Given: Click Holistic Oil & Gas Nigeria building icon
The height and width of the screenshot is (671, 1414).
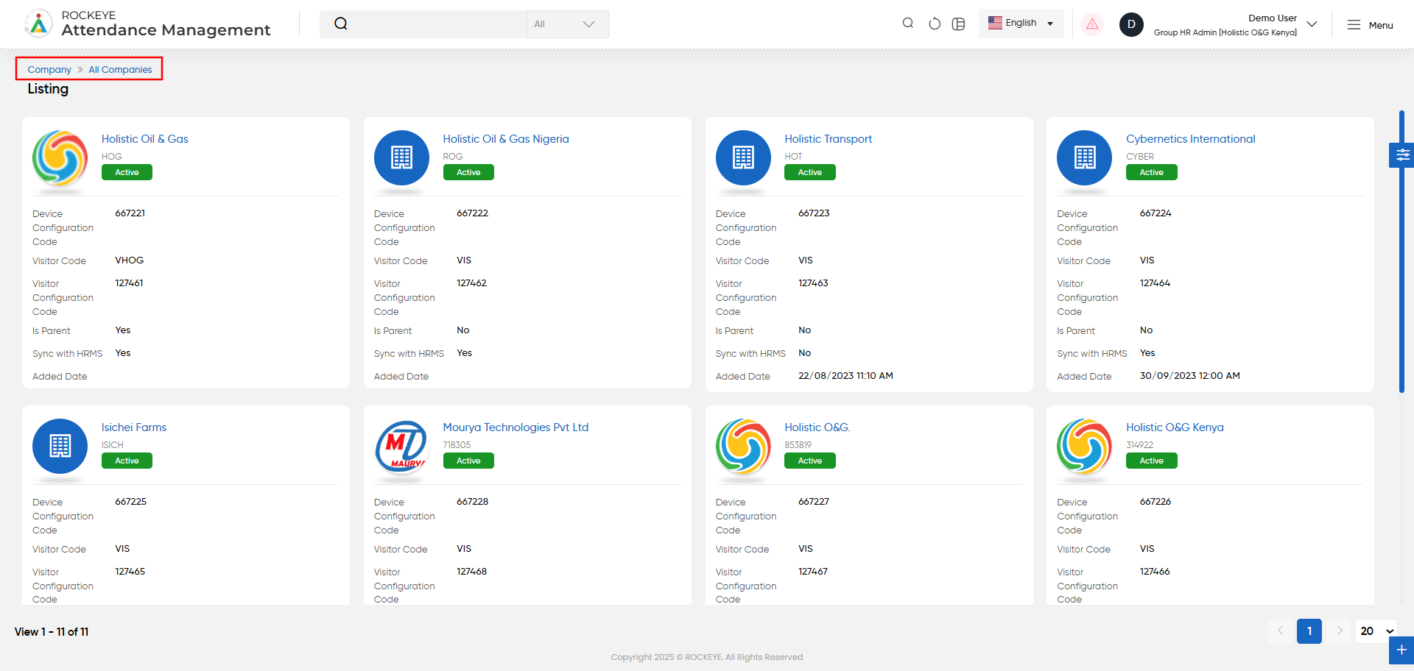Looking at the screenshot, I should [x=401, y=157].
